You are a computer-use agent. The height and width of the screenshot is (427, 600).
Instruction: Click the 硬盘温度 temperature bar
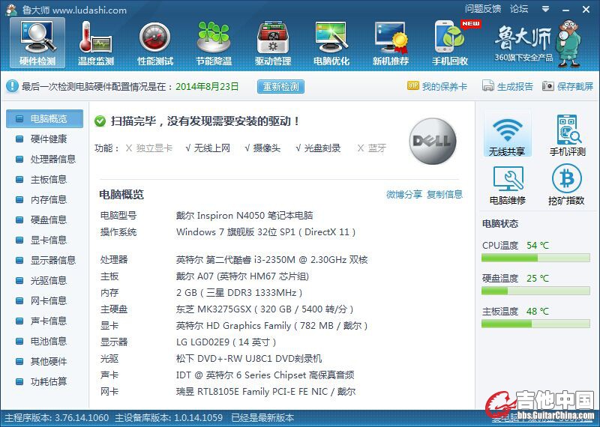tap(535, 291)
